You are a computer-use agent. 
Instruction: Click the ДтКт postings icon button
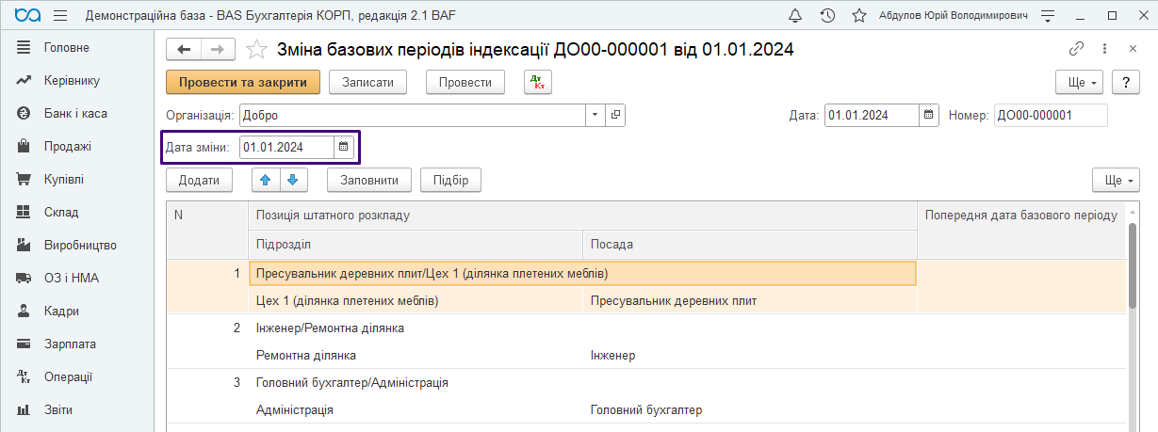538,83
